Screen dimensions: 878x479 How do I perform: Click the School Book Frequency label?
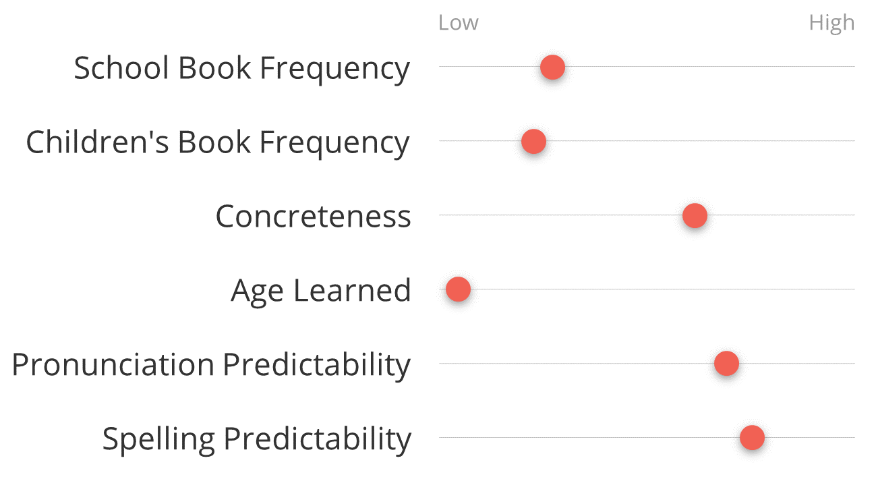point(241,69)
